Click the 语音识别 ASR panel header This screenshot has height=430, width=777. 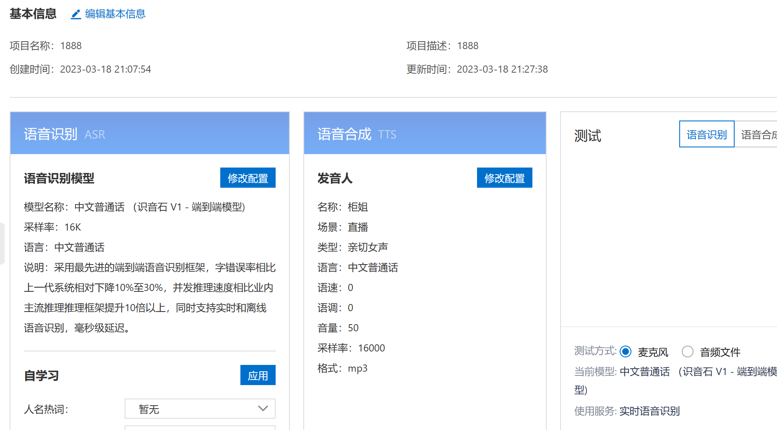(150, 134)
